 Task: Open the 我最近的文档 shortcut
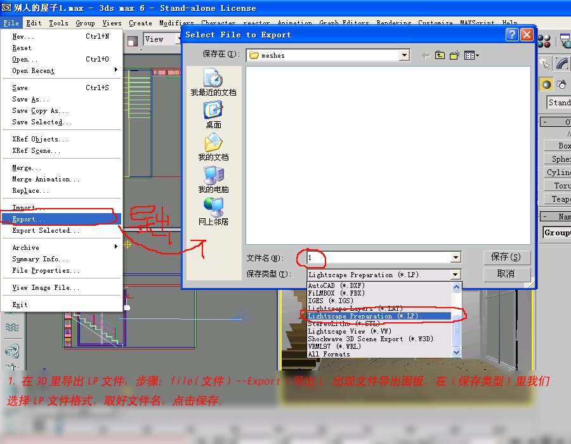[x=213, y=82]
